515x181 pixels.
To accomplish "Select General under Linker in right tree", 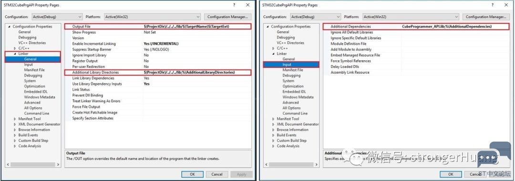I will tap(288, 59).
